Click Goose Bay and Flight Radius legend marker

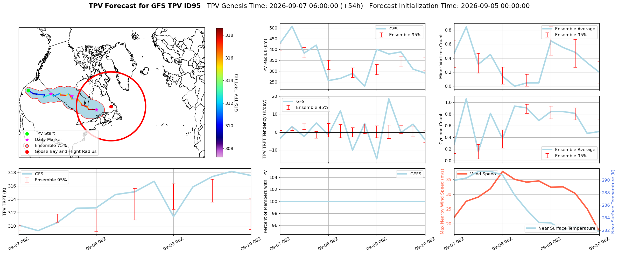(x=27, y=152)
